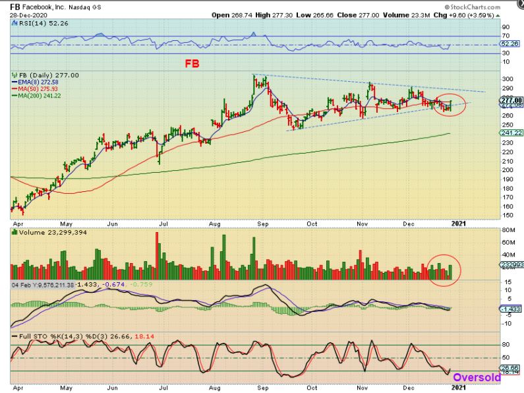524x393 pixels.
Task: Click the red 18.14 %D value in STO legend
Action: (x=144, y=336)
